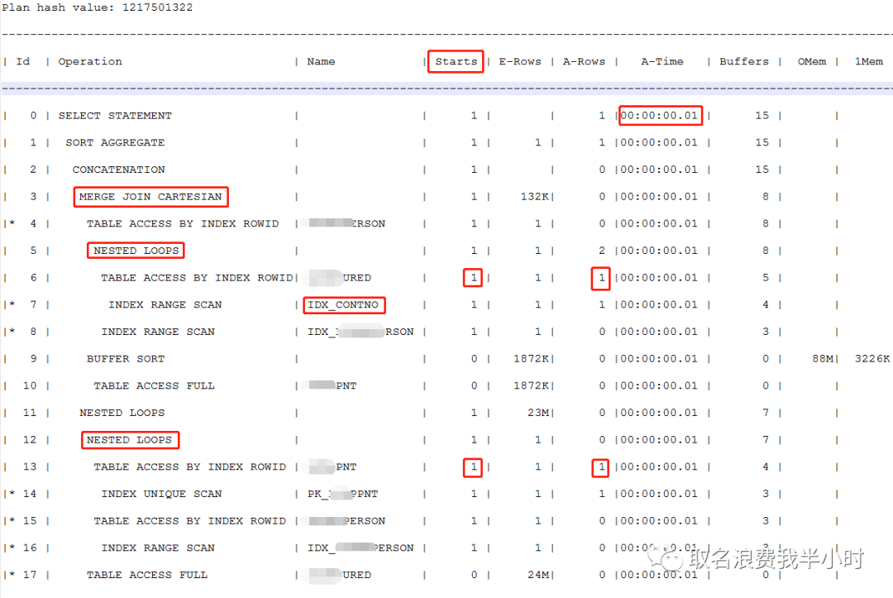893x598 pixels.
Task: Select 'TABLE ACCESS BY INDEX ROWID' in row 6
Action: [x=197, y=278]
